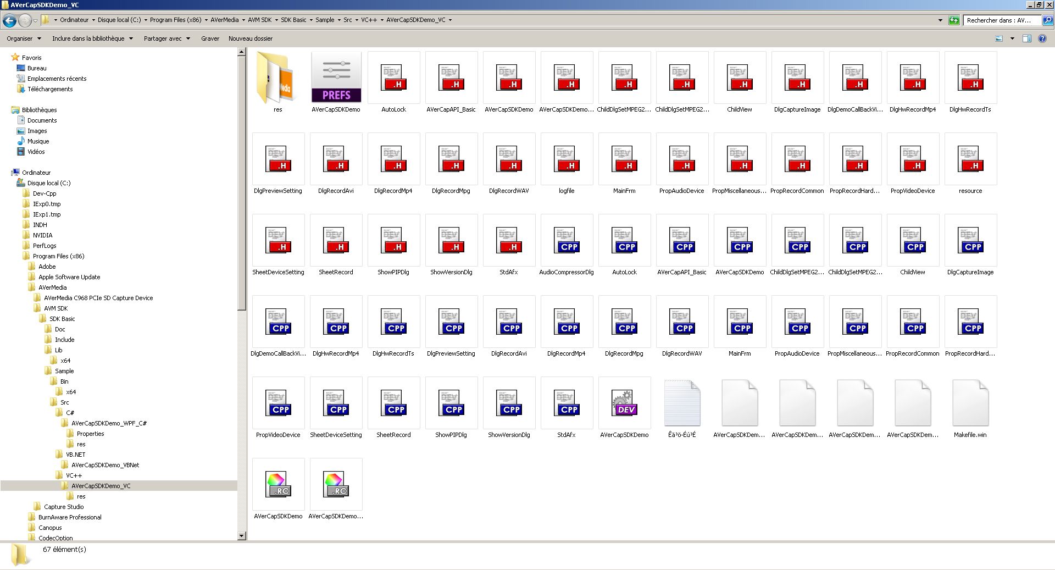Select the AVerCapSDKDemo PREFS file
This screenshot has width=1055, height=570.
coord(336,78)
